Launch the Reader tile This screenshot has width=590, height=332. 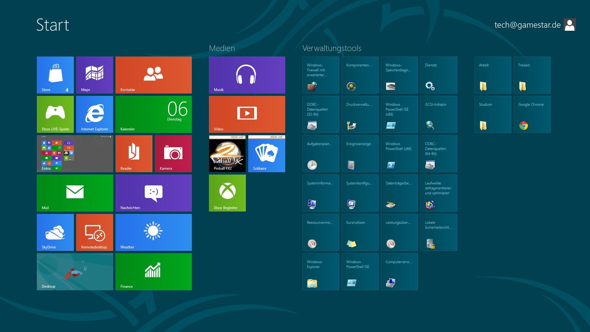[x=134, y=154]
